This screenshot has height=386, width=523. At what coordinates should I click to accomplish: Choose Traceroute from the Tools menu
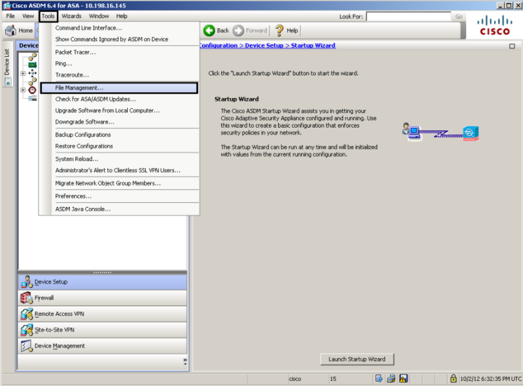tap(119, 75)
